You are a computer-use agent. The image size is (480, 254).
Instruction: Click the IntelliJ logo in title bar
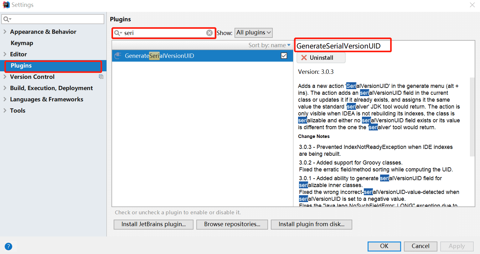pyautogui.click(x=6, y=5)
